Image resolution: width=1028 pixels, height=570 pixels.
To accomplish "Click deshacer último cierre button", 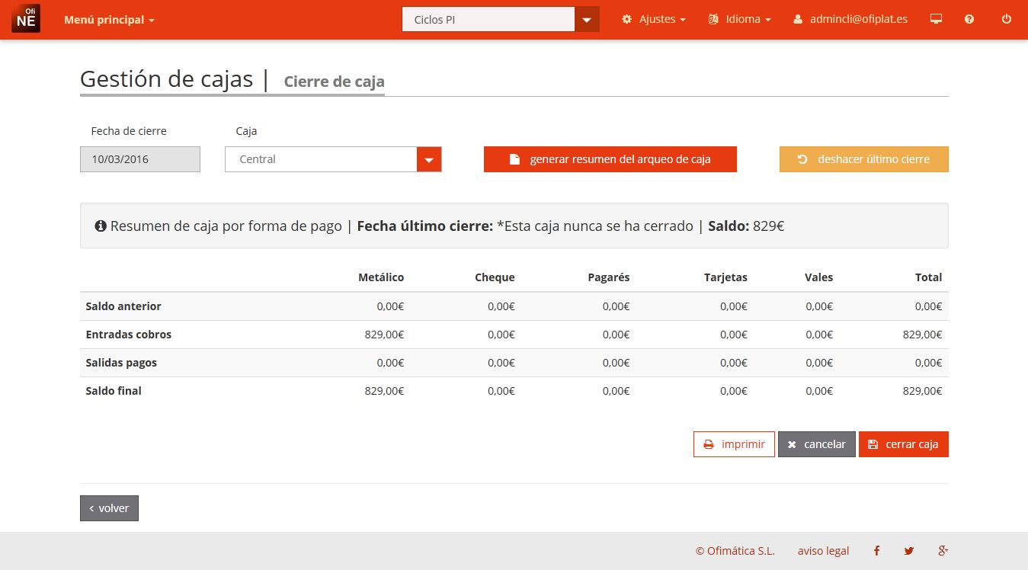I will [864, 159].
